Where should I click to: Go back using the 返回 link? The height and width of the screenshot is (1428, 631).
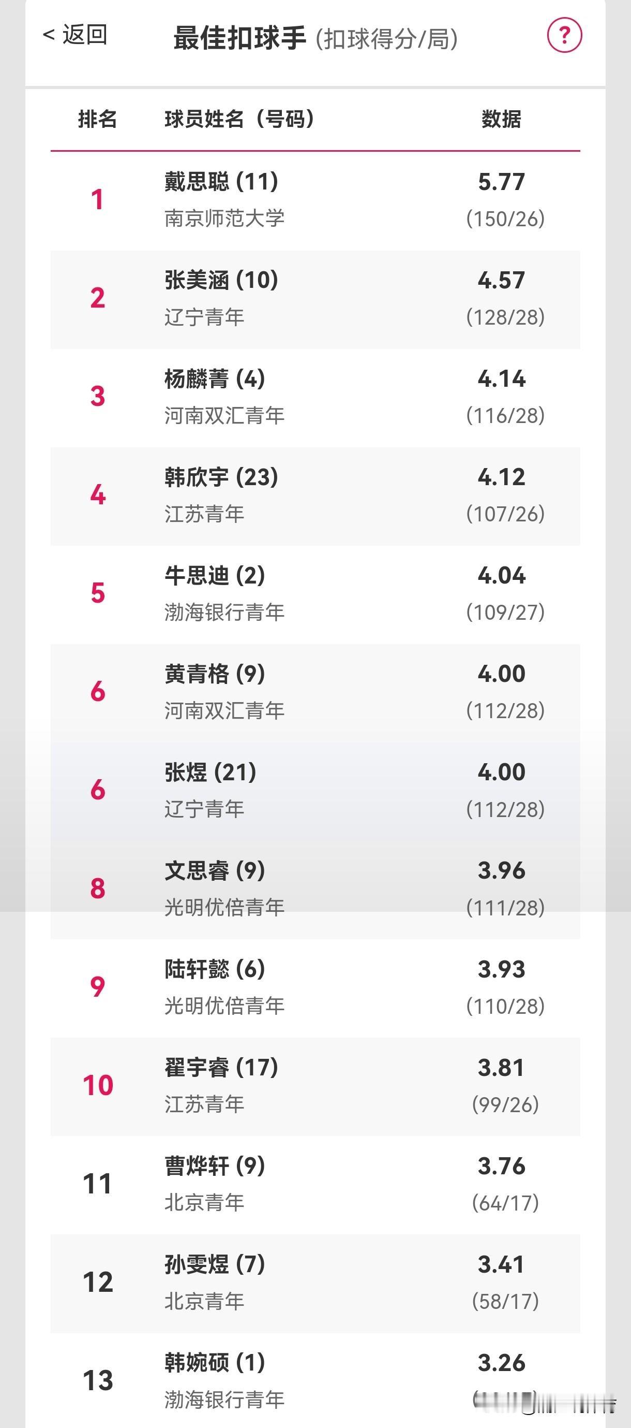point(75,35)
